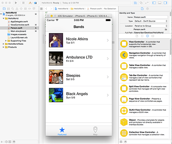Tap the Nicole Atkins photo thumbnail
The image size is (172, 144).
click(x=56, y=40)
